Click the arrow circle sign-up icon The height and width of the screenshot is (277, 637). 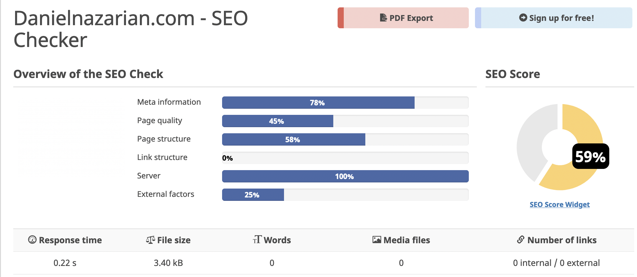coord(523,18)
